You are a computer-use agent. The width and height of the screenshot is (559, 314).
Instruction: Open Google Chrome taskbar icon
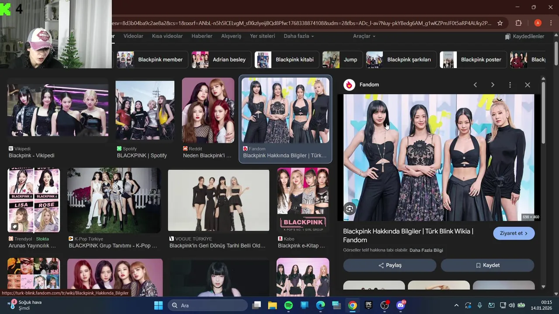pyautogui.click(x=352, y=305)
